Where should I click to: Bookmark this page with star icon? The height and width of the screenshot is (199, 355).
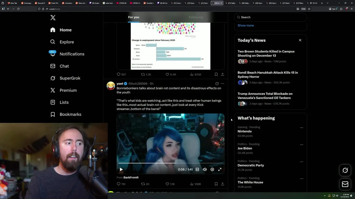click(x=309, y=9)
